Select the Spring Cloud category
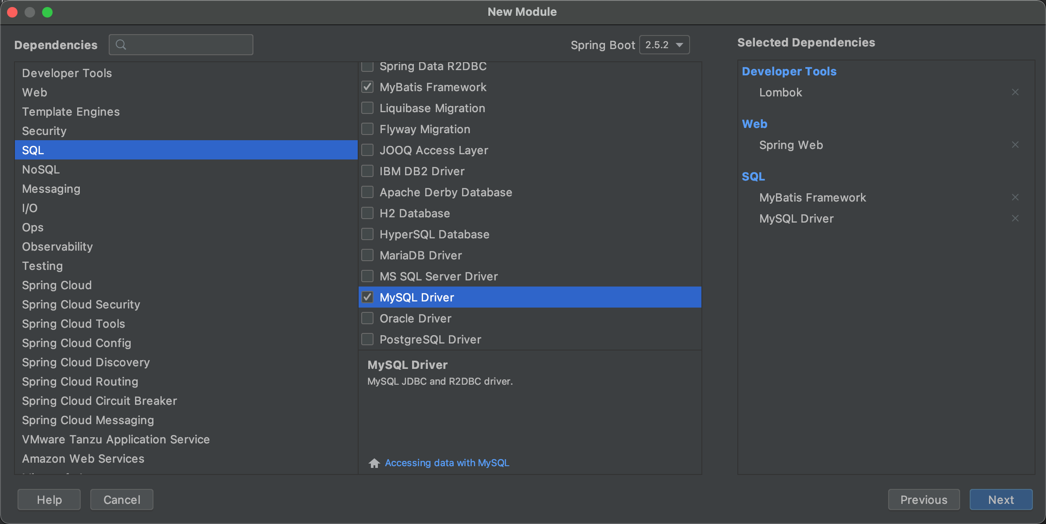The width and height of the screenshot is (1046, 524). [x=186, y=285]
